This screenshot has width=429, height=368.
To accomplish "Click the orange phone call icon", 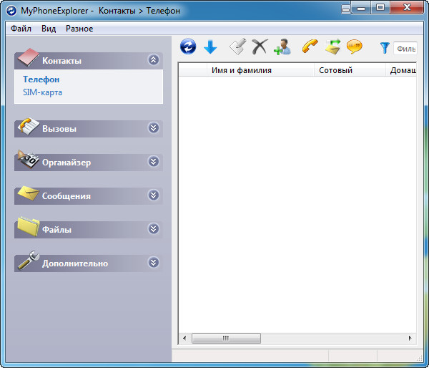I will (310, 47).
